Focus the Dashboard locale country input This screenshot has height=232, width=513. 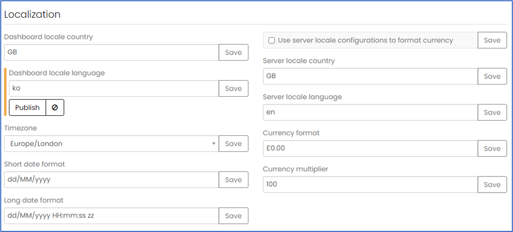point(111,52)
